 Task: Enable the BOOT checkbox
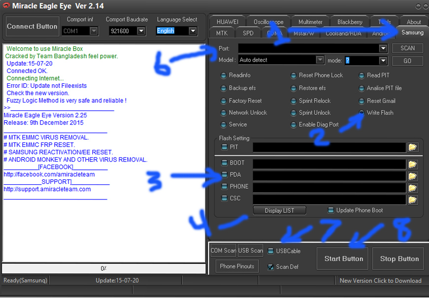tap(224, 163)
